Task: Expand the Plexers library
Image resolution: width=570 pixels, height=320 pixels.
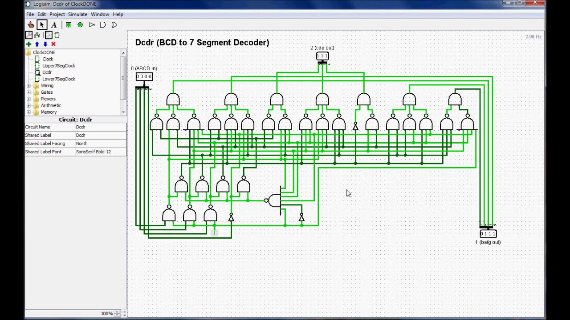Action: click(29, 99)
